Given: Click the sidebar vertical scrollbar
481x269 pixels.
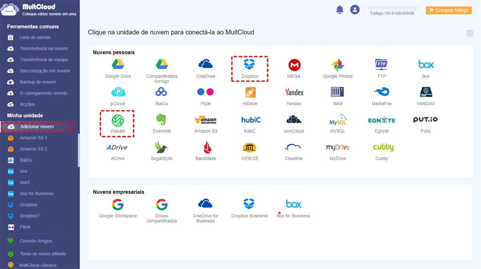Looking at the screenshot, I should coord(79,150).
